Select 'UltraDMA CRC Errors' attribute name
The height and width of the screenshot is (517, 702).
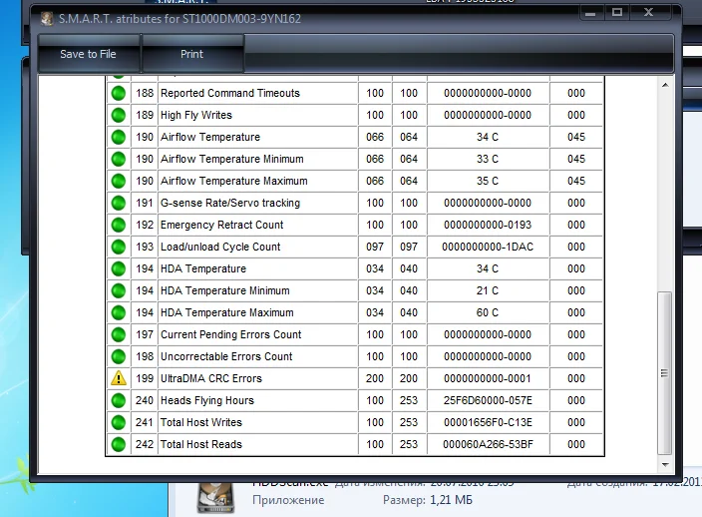pos(210,378)
